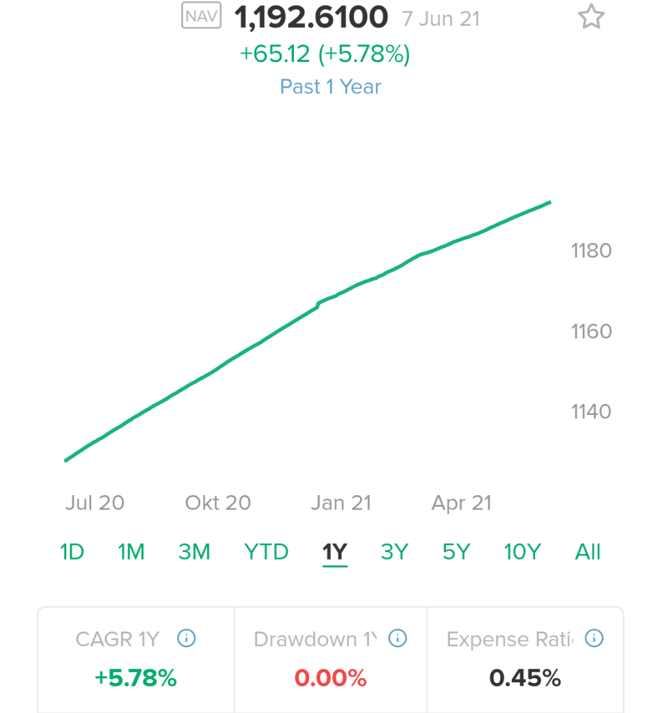Select the 1M time range
The width and height of the screenshot is (661, 713).
point(131,552)
